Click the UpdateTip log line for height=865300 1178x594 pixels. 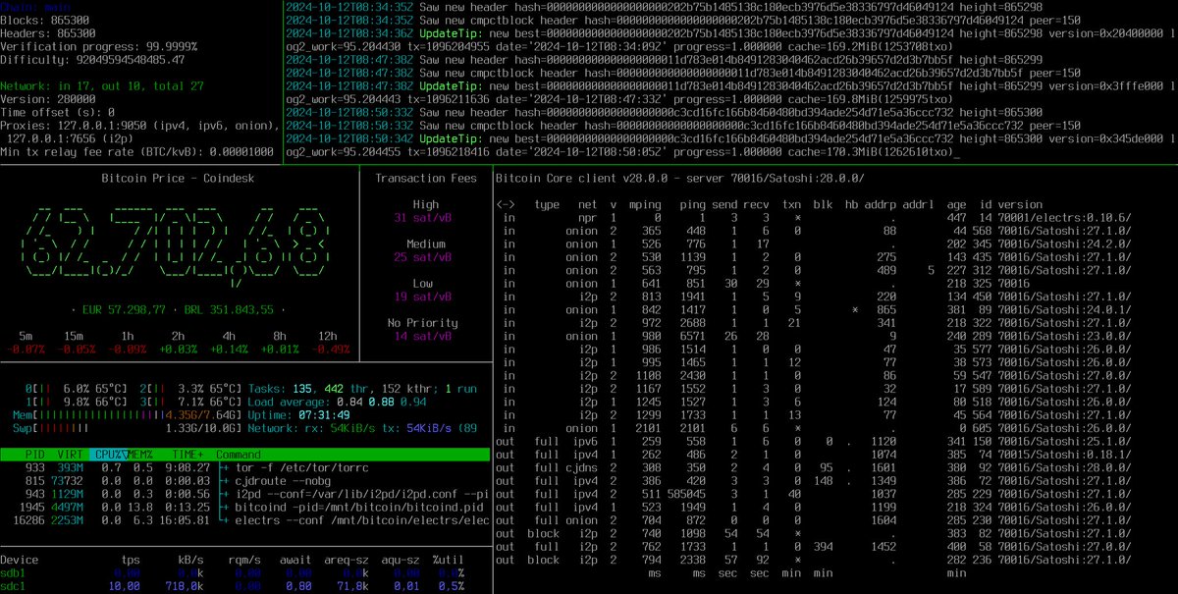coord(730,145)
